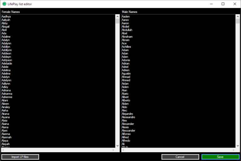Select Alejandro in the Male Names list

tap(127, 114)
